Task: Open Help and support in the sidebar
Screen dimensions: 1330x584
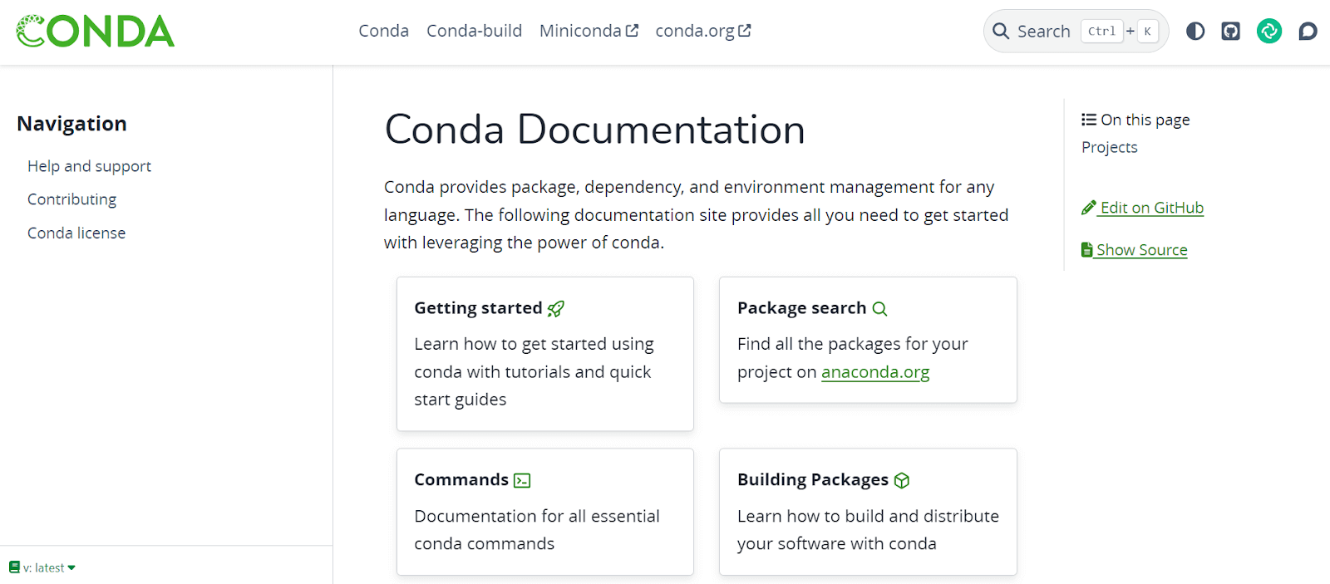Action: tap(89, 166)
